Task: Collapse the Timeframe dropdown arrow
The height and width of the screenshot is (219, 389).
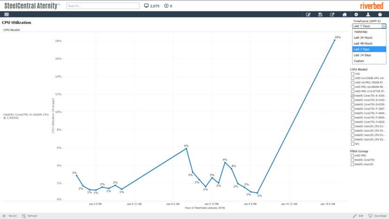Action: pyautogui.click(x=384, y=26)
